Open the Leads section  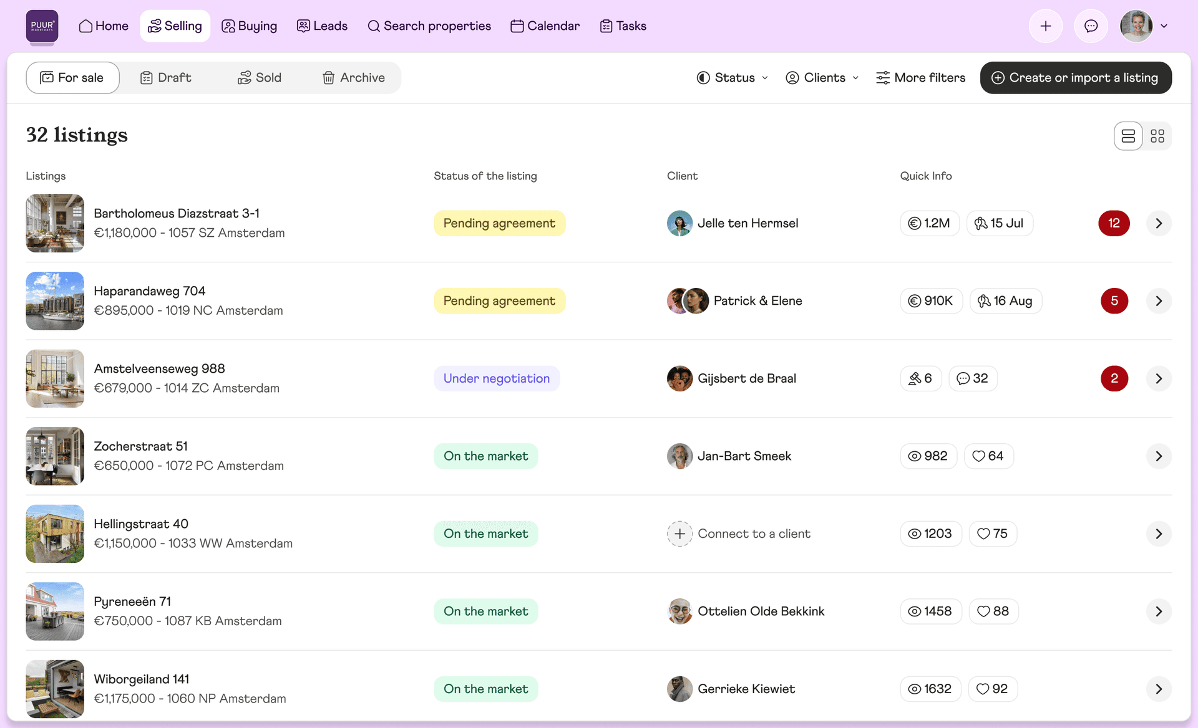322,26
